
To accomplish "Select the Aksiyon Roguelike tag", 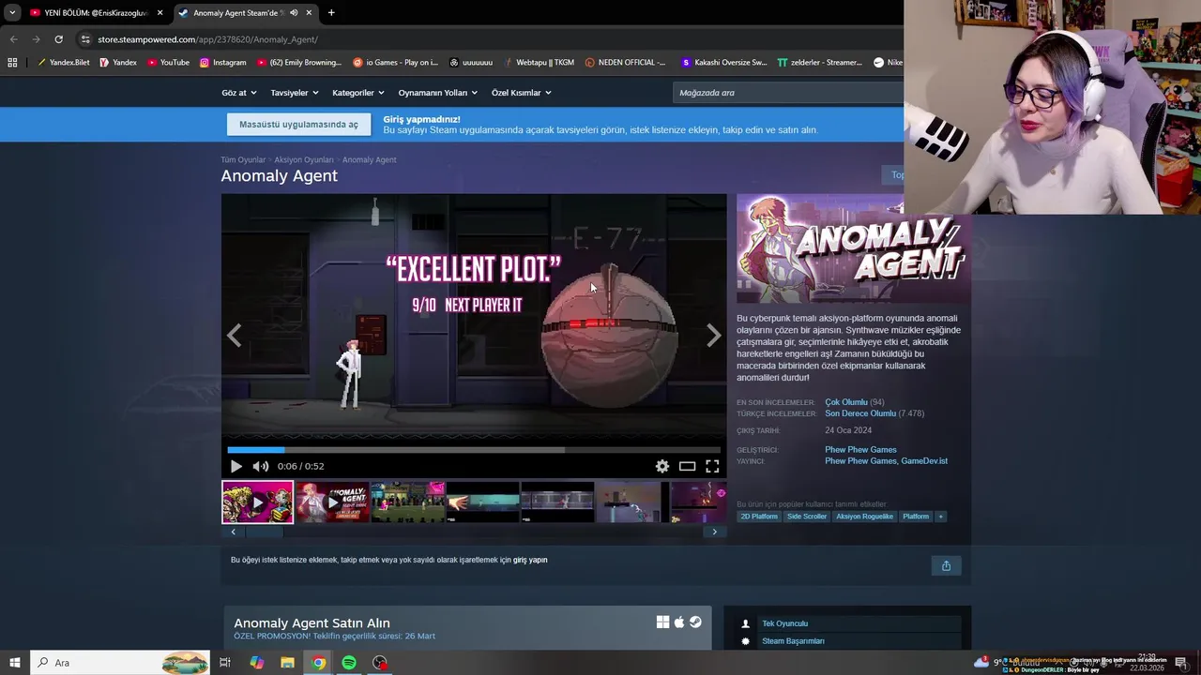I will tap(864, 517).
